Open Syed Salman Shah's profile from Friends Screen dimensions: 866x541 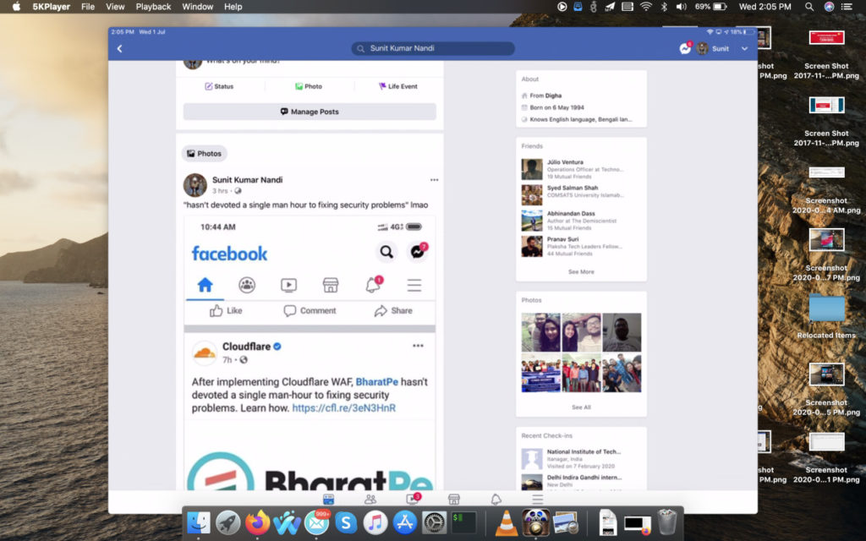[581, 195]
